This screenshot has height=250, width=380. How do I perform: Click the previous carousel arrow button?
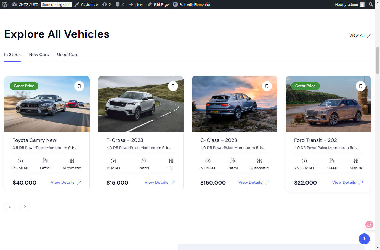click(10, 207)
